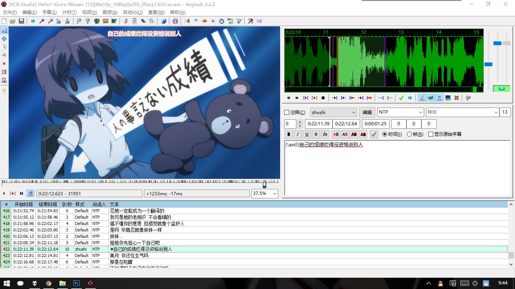Open the 文件(F) menu
This screenshot has width=515, height=289.
10,12
